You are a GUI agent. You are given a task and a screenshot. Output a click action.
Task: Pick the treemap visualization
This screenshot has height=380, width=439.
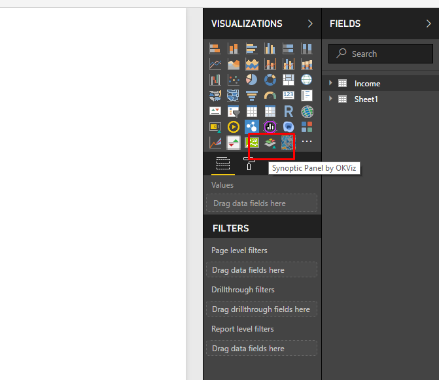click(x=289, y=80)
